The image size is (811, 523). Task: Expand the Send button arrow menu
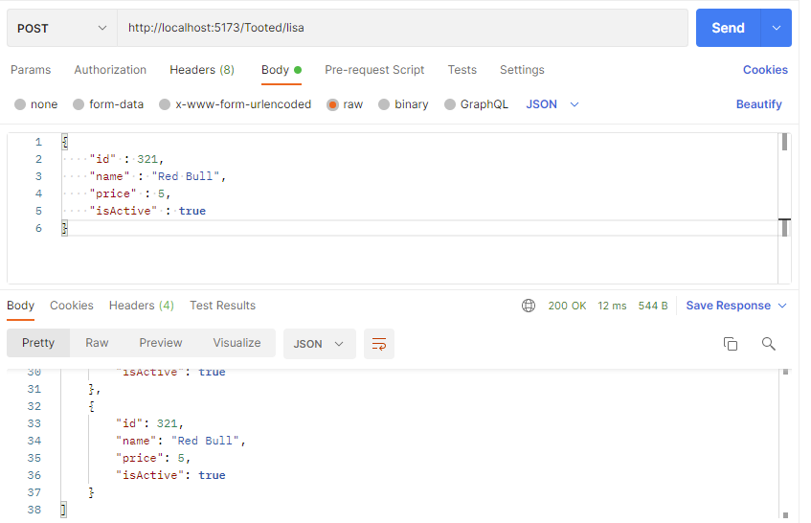pos(777,28)
